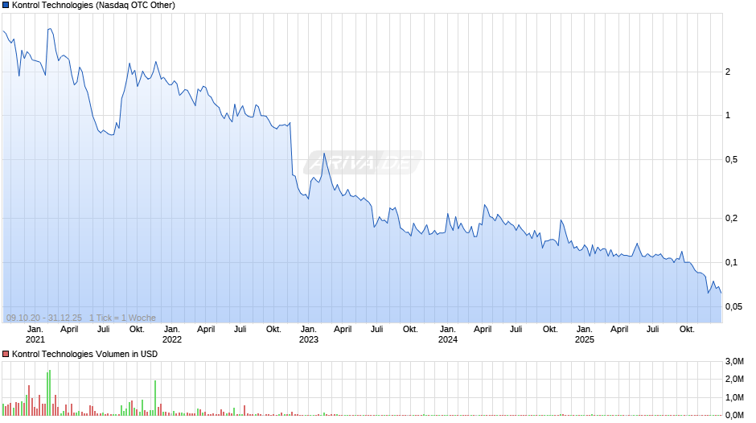Click the price axis label '2'

[728, 72]
